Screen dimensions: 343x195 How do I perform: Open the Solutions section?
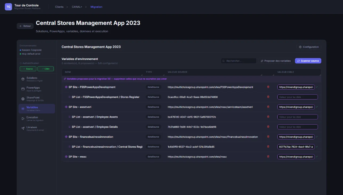[37, 79]
